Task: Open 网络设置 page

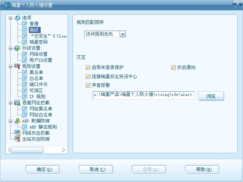Action: point(38,54)
